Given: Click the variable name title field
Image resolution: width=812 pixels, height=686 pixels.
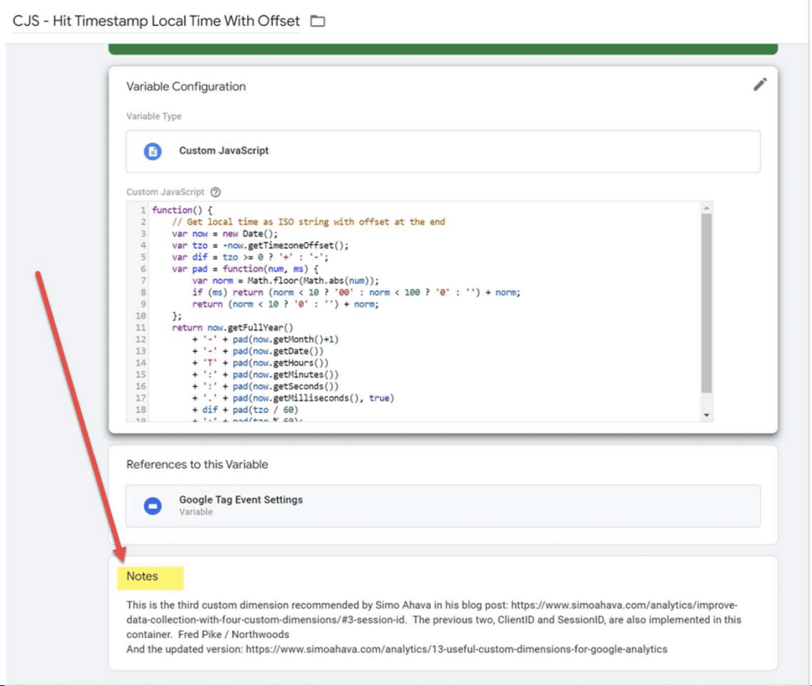Looking at the screenshot, I should (x=156, y=21).
